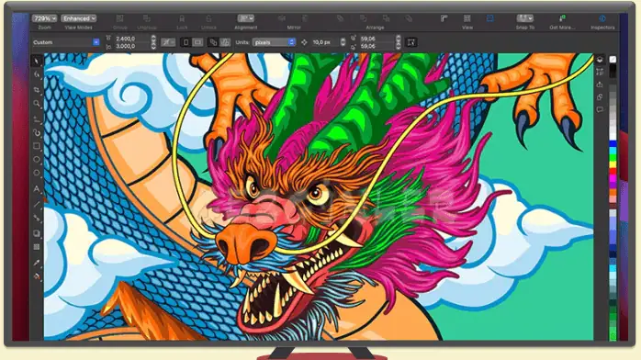Select the Polygon tool

tap(37, 173)
